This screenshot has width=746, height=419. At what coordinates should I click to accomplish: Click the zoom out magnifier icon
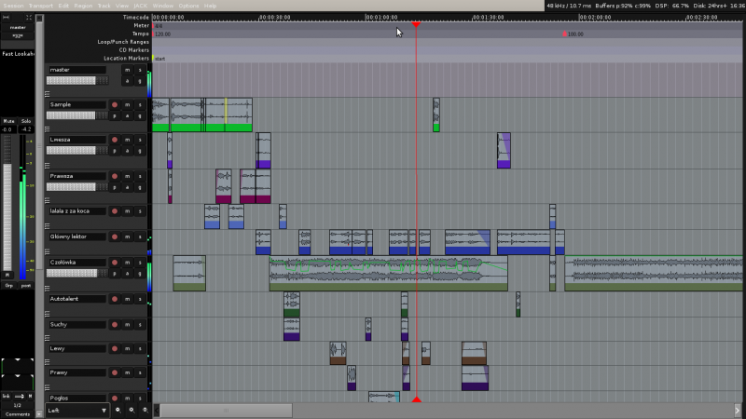(x=118, y=410)
